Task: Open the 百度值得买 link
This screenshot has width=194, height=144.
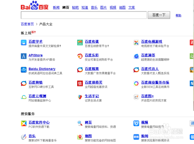Action: pyautogui.click(x=94, y=82)
